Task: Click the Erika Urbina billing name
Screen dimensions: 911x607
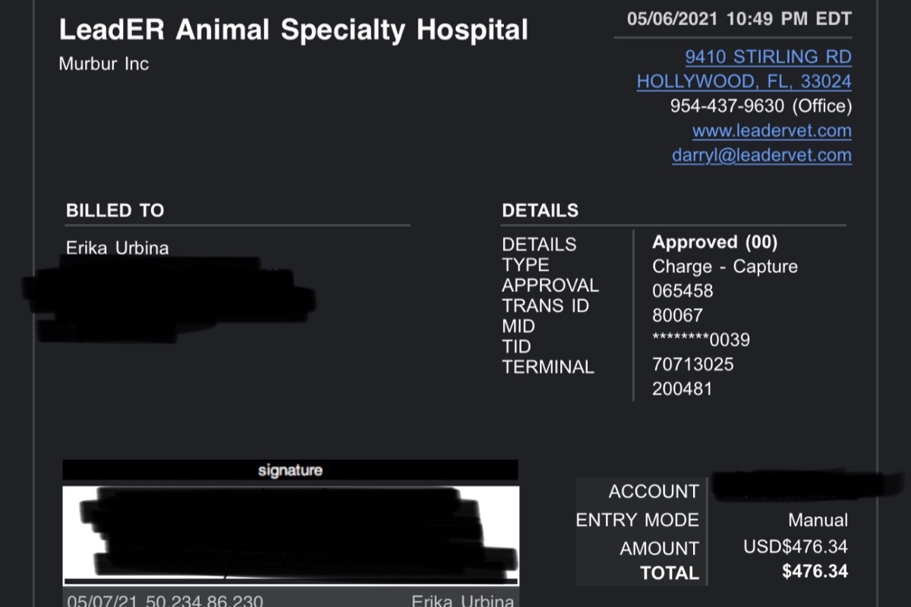Action: tap(117, 248)
